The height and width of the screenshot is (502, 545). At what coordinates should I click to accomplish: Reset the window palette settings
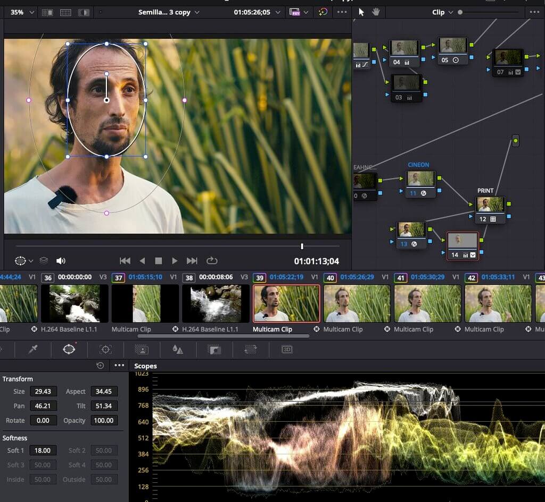point(100,365)
